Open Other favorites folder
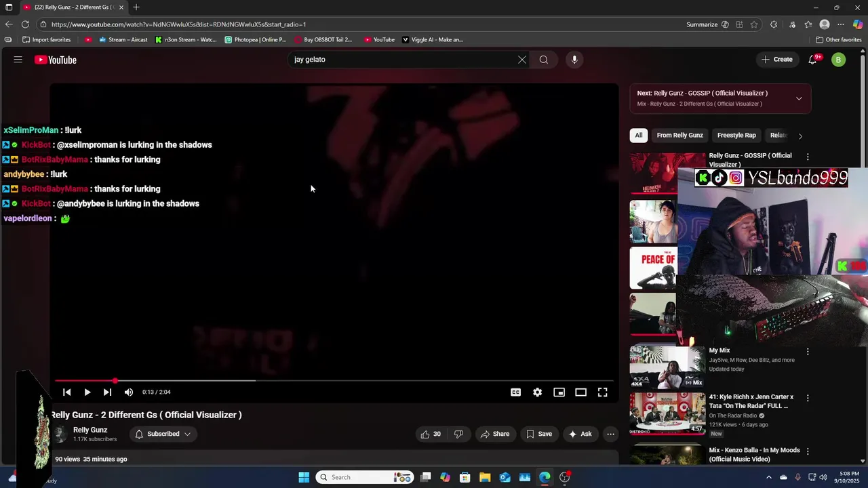This screenshot has height=488, width=868. coord(838,39)
